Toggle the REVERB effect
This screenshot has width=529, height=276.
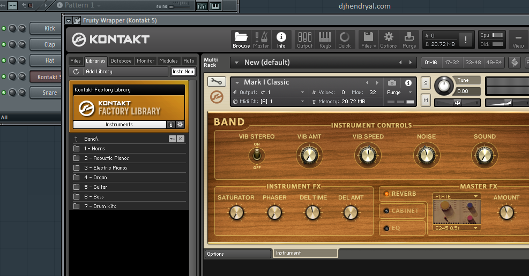click(x=386, y=194)
